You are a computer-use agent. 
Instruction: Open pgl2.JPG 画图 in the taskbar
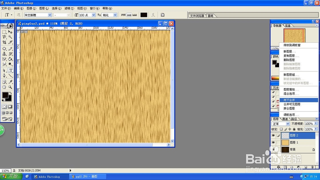88,176
